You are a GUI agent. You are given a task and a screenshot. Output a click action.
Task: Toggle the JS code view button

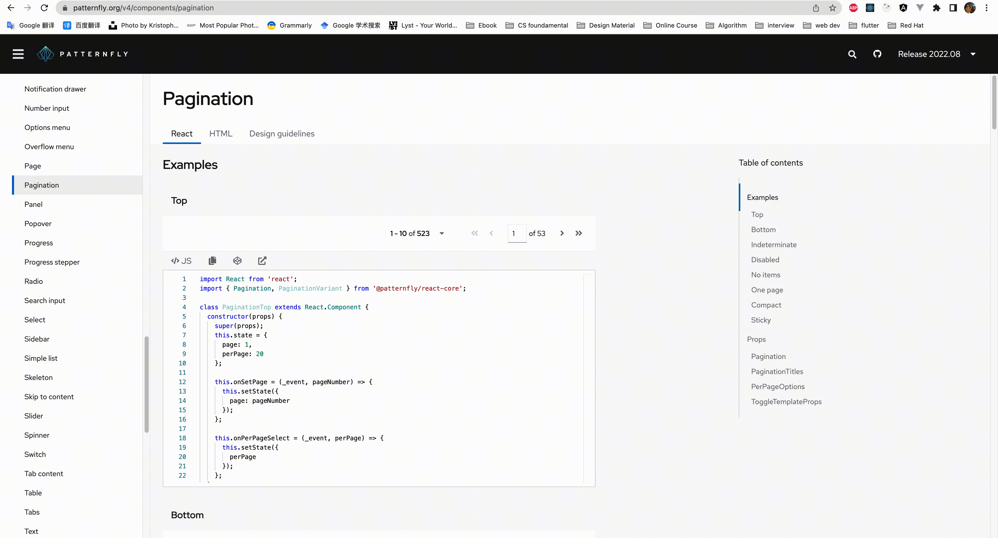click(x=181, y=261)
